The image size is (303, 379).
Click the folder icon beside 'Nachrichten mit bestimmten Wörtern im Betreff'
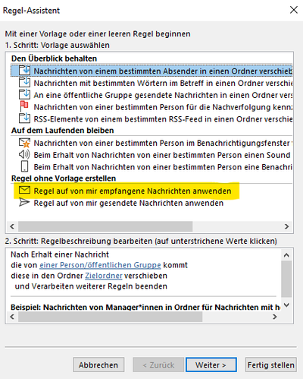[x=24, y=83]
